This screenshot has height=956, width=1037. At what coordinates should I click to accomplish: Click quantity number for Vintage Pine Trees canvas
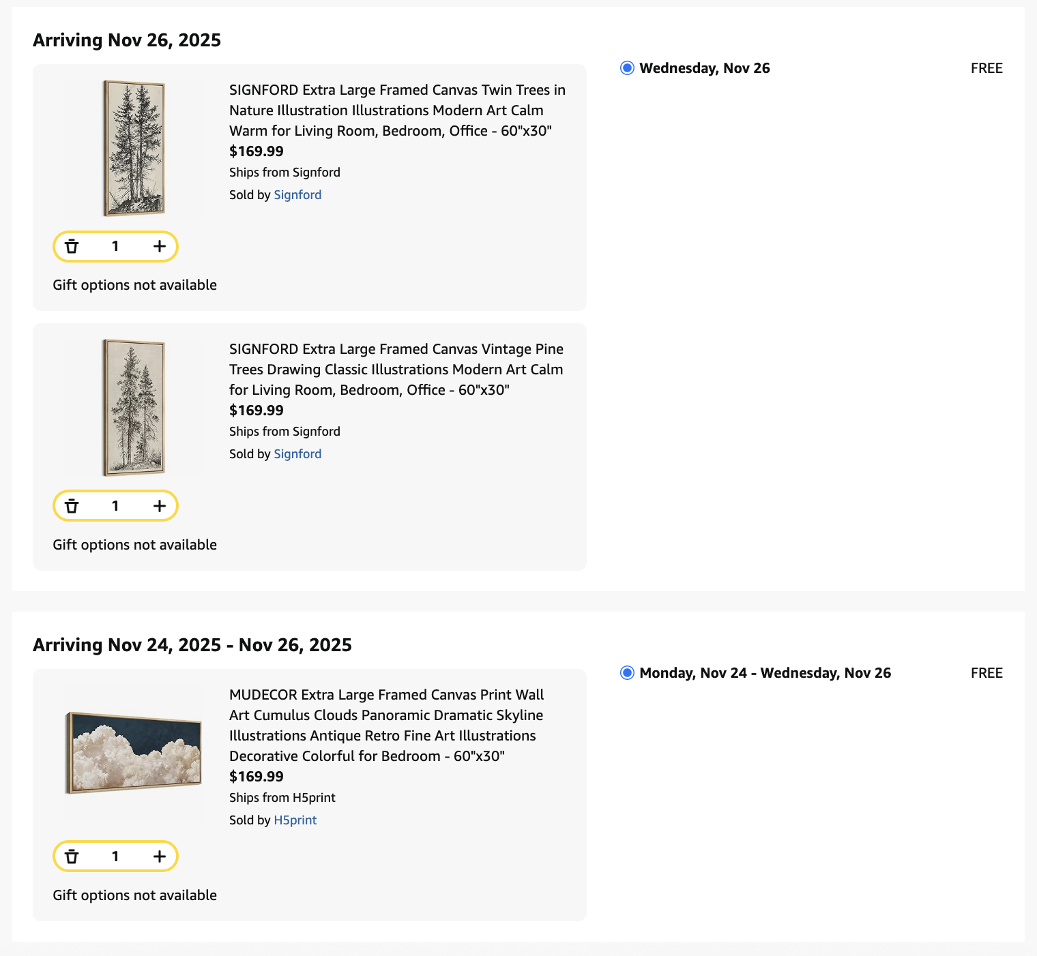click(115, 506)
